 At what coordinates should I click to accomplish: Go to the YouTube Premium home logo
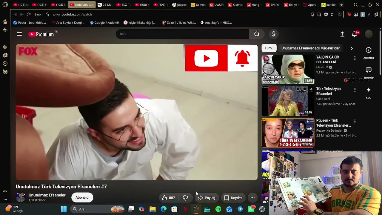point(41,34)
